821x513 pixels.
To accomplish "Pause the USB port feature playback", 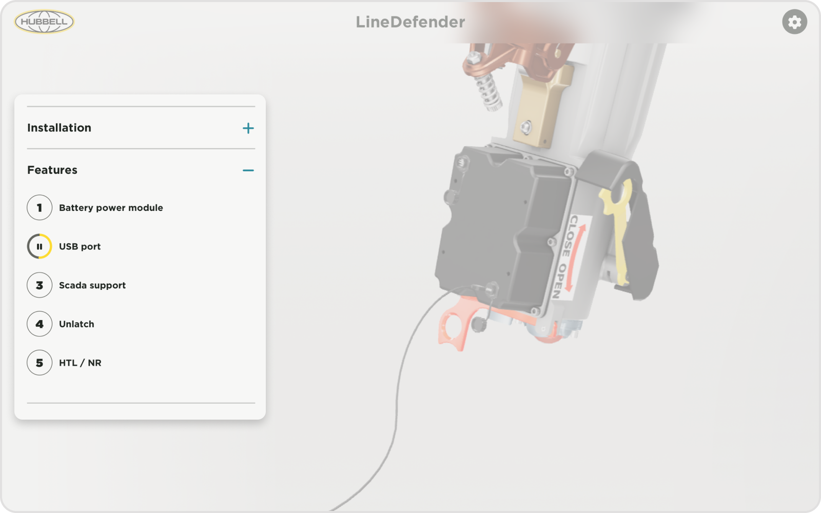I will (x=40, y=246).
